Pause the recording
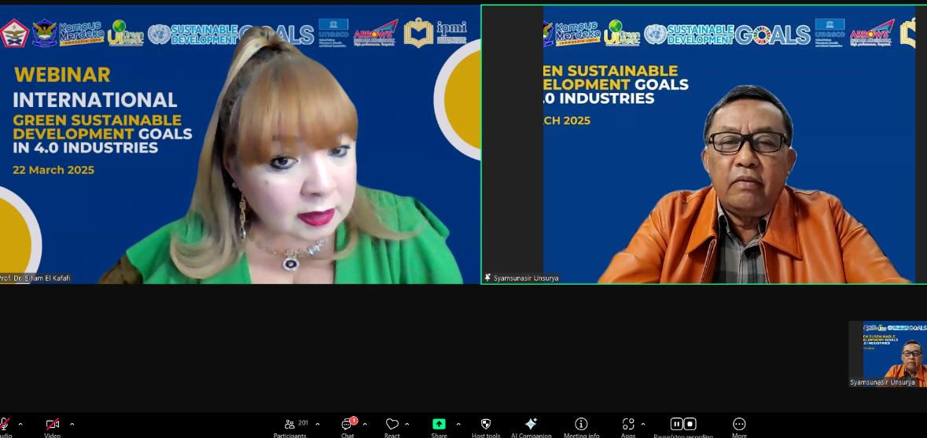The image size is (927, 438). click(676, 424)
